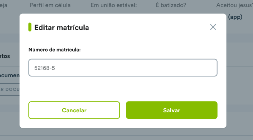Image resolution: width=253 pixels, height=140 pixels.
Task: Select the 52168-5 value text
Action: click(x=45, y=68)
